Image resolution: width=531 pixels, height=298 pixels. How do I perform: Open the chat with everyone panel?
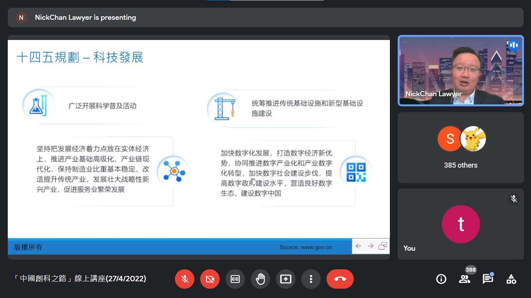point(488,279)
